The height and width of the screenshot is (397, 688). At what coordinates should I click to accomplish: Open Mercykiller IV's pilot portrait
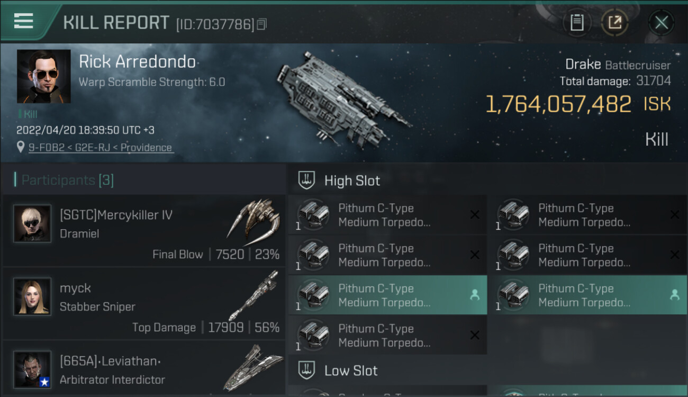pos(32,223)
